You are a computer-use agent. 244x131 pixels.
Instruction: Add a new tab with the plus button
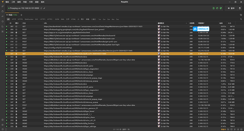21,15
